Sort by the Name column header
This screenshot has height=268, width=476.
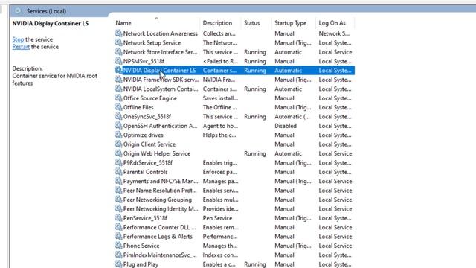pos(123,23)
